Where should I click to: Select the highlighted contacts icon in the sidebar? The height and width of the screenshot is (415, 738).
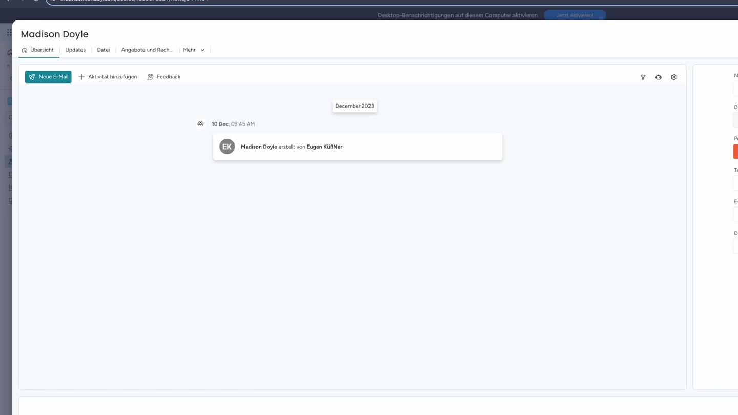tap(10, 161)
